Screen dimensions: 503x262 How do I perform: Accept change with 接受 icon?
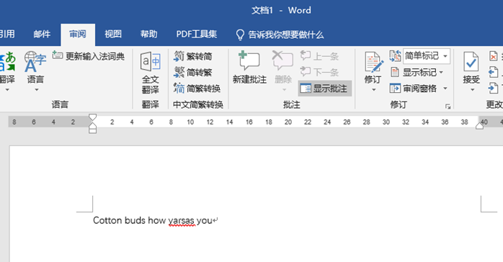(x=471, y=62)
